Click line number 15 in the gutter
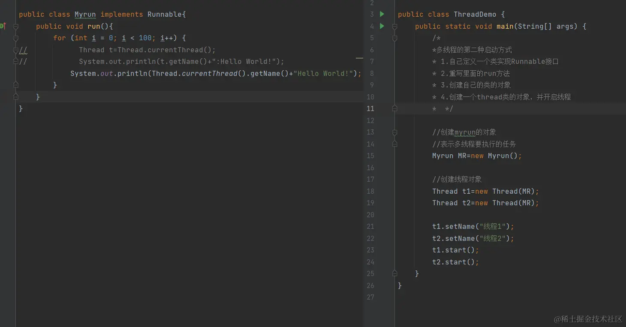The height and width of the screenshot is (327, 626). (370, 156)
